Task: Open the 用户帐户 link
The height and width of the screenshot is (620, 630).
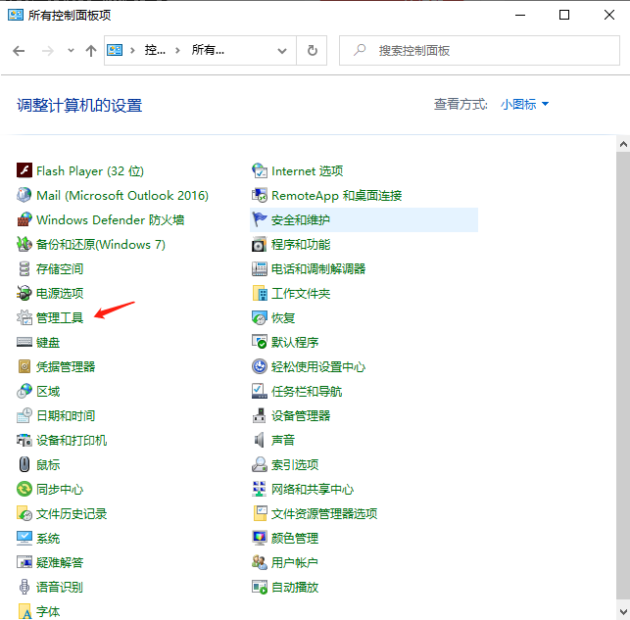Action: click(x=295, y=562)
